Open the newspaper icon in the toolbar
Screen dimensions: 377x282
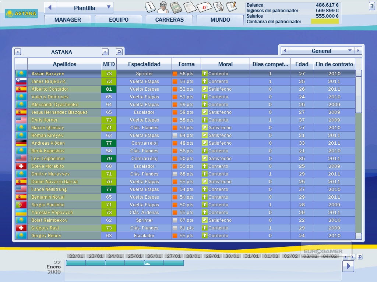point(190,7)
